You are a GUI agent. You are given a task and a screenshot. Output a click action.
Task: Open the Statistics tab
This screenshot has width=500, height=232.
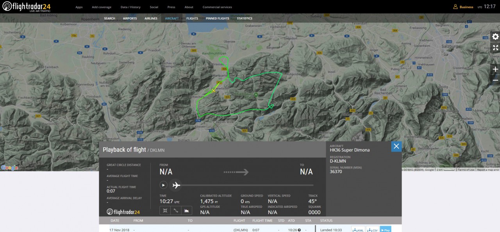tap(245, 18)
